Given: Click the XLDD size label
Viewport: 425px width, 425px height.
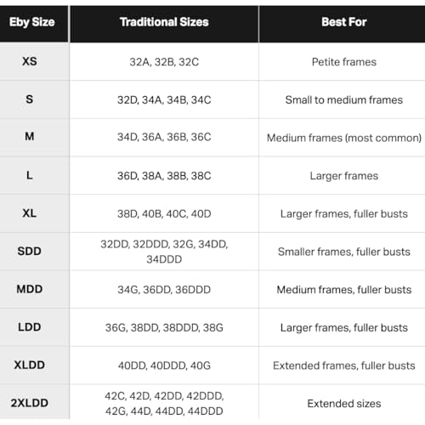Looking at the screenshot, I should 30,365.
